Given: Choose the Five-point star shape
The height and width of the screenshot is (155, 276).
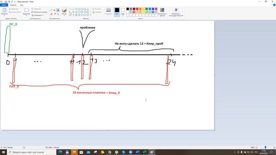Looking at the screenshot, I should [x=76, y=15].
